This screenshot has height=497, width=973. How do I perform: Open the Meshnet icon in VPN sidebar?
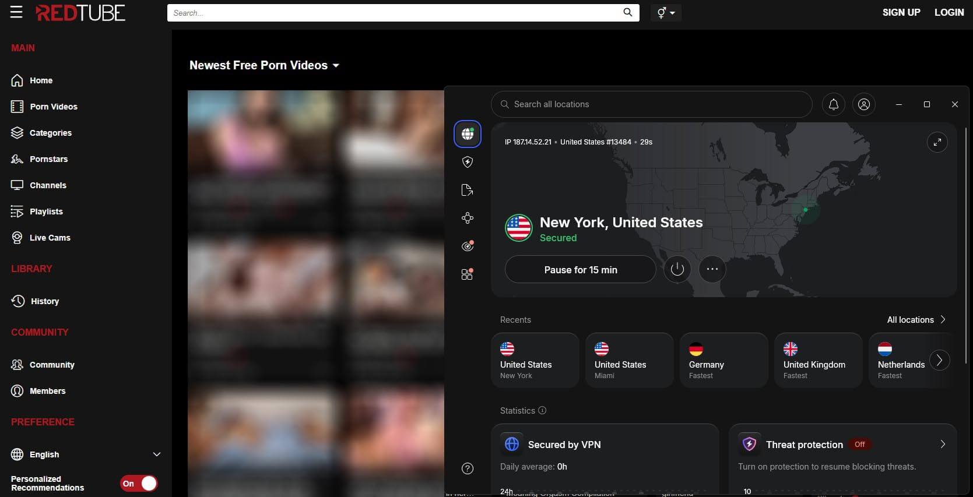coord(468,218)
